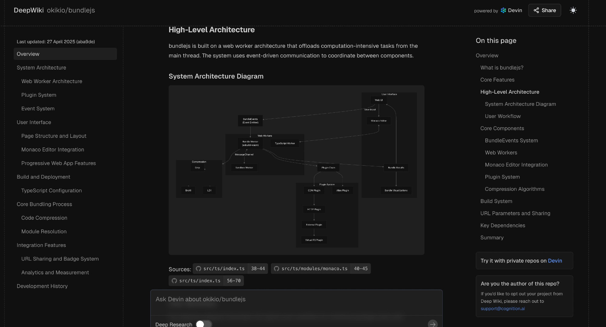Screen dimensions: 606x327
Task: Jump to User Workflow section
Action: 503,116
